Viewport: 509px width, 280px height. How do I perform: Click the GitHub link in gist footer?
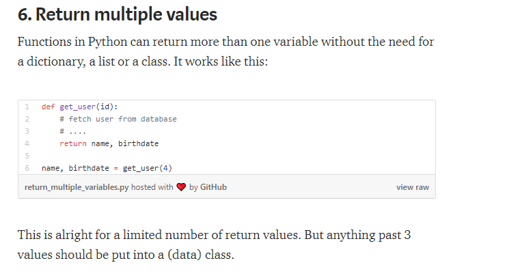click(213, 187)
